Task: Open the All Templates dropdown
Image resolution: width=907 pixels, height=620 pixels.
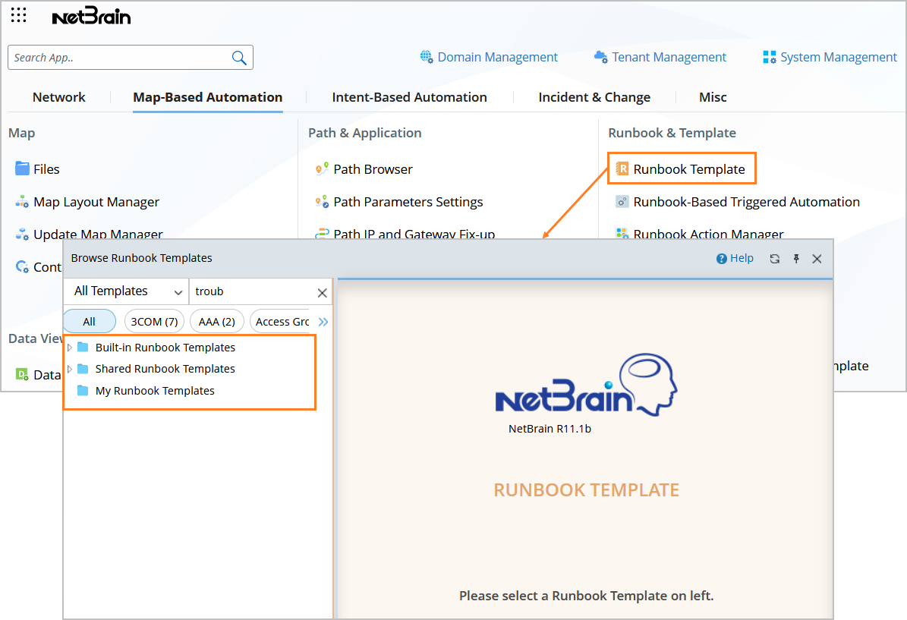Action: 127,291
